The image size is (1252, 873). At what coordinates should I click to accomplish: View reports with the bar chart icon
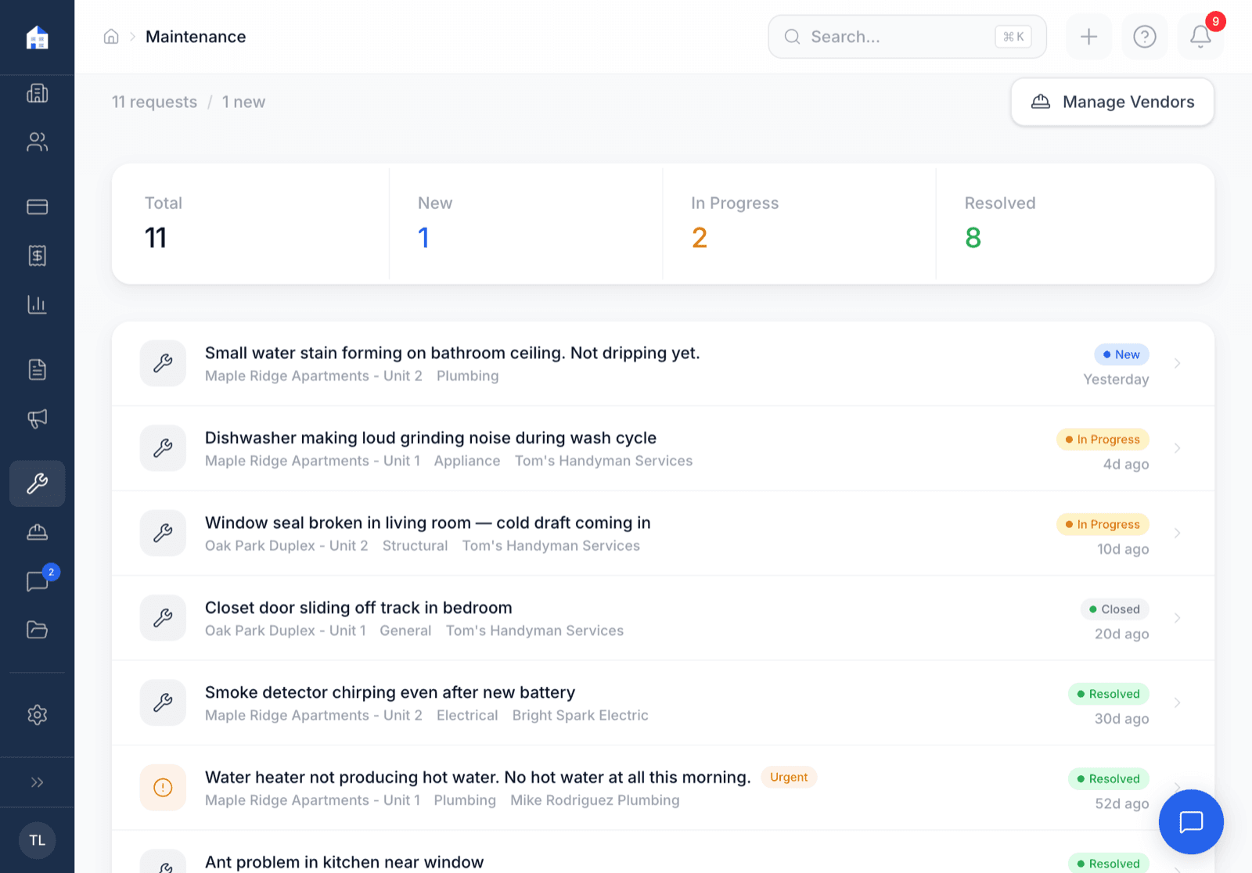tap(37, 304)
